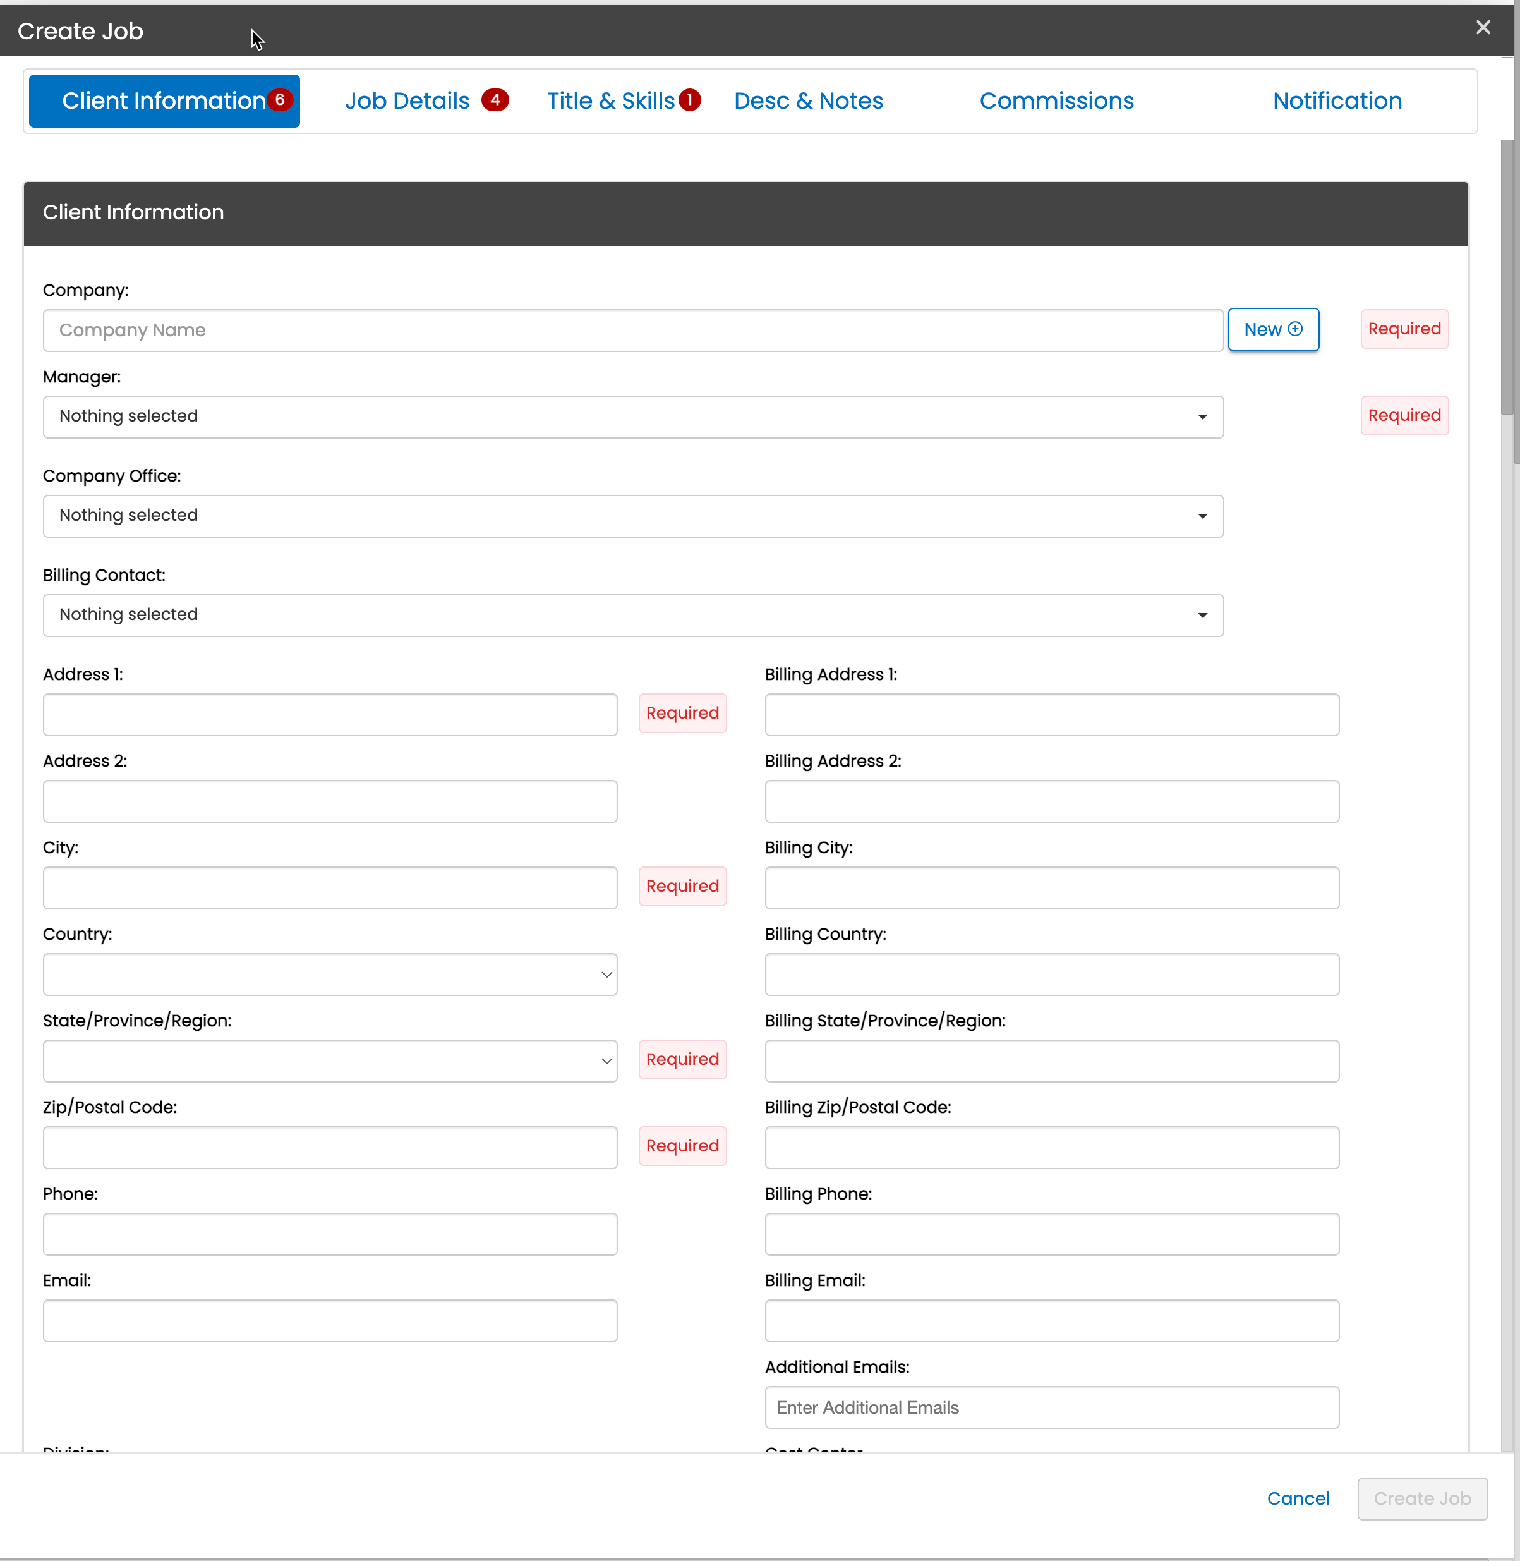Click the Create Job button
The width and height of the screenshot is (1520, 1561).
point(1422,1498)
